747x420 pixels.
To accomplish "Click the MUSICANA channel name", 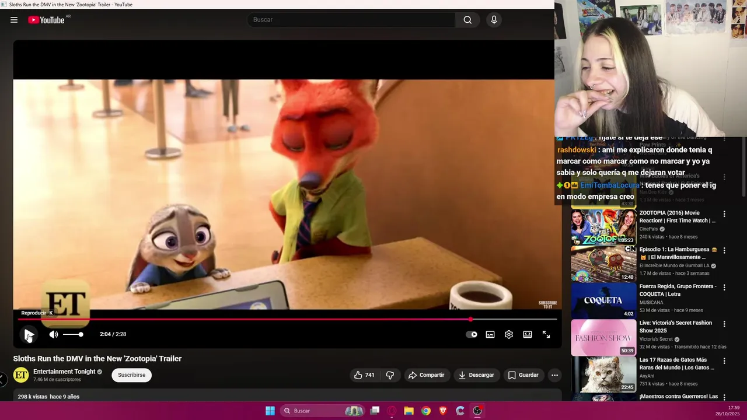I will 651,303.
